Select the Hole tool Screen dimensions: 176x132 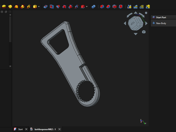tap(52, 7)
